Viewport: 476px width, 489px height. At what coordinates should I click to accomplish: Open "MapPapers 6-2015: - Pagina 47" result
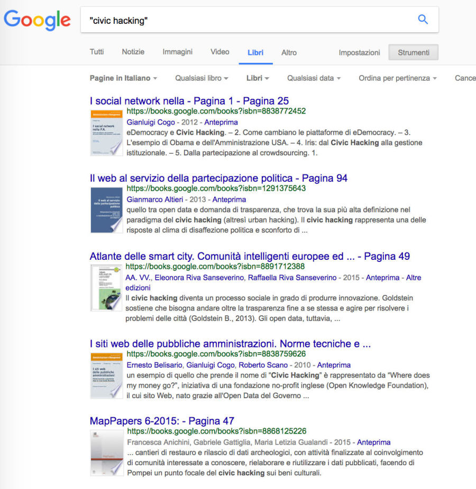click(162, 421)
